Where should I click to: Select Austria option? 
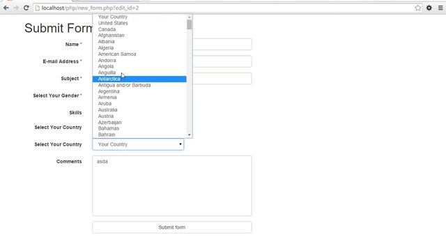[139, 116]
